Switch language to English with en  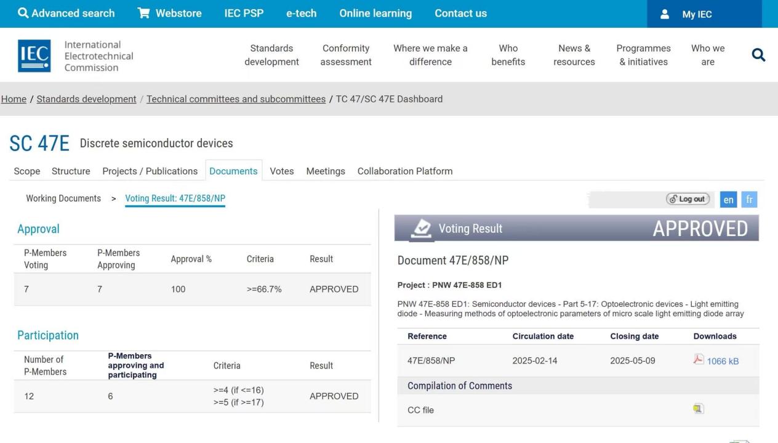coord(728,200)
